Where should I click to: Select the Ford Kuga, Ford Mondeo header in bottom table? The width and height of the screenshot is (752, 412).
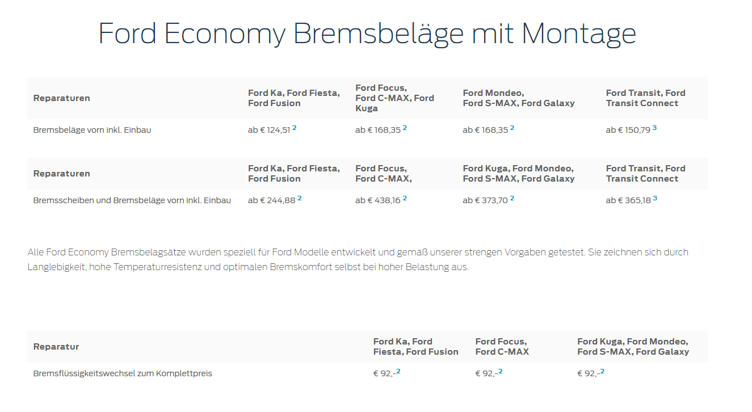click(633, 347)
